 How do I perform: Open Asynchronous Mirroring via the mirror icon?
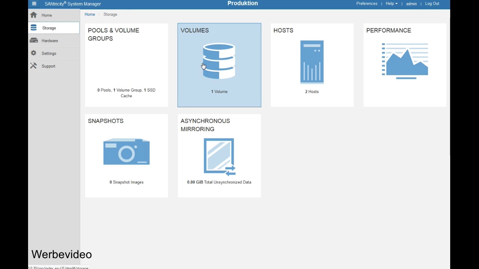[219, 157]
